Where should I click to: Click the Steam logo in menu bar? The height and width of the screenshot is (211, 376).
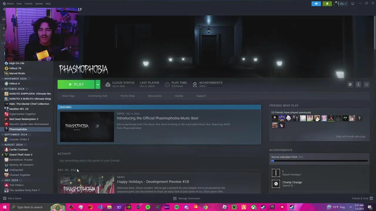point(4,4)
